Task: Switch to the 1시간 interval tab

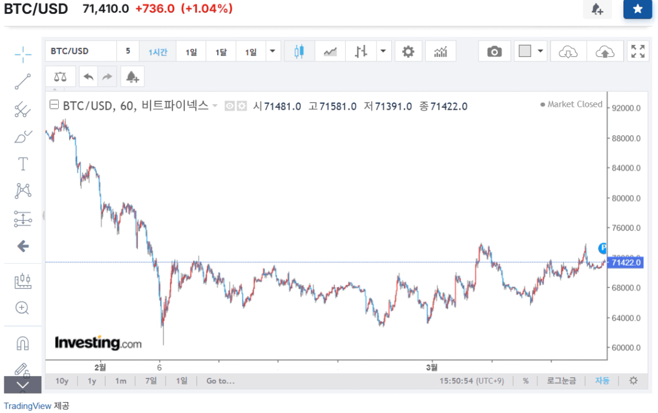Action: click(158, 52)
